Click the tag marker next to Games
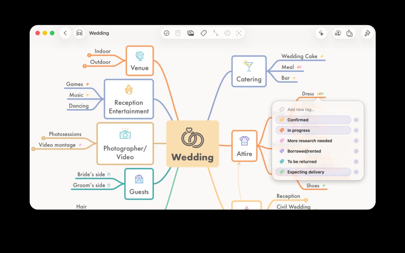Viewport: 405px width, 253px height. (x=87, y=84)
